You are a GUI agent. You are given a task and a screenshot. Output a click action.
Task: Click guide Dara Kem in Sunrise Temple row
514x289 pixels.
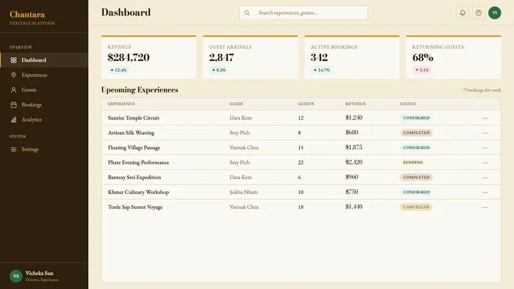coord(240,118)
